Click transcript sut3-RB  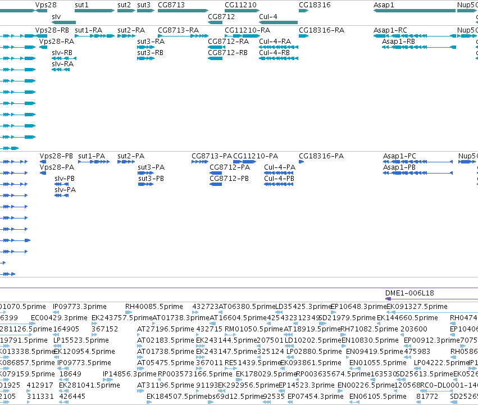[x=151, y=53]
